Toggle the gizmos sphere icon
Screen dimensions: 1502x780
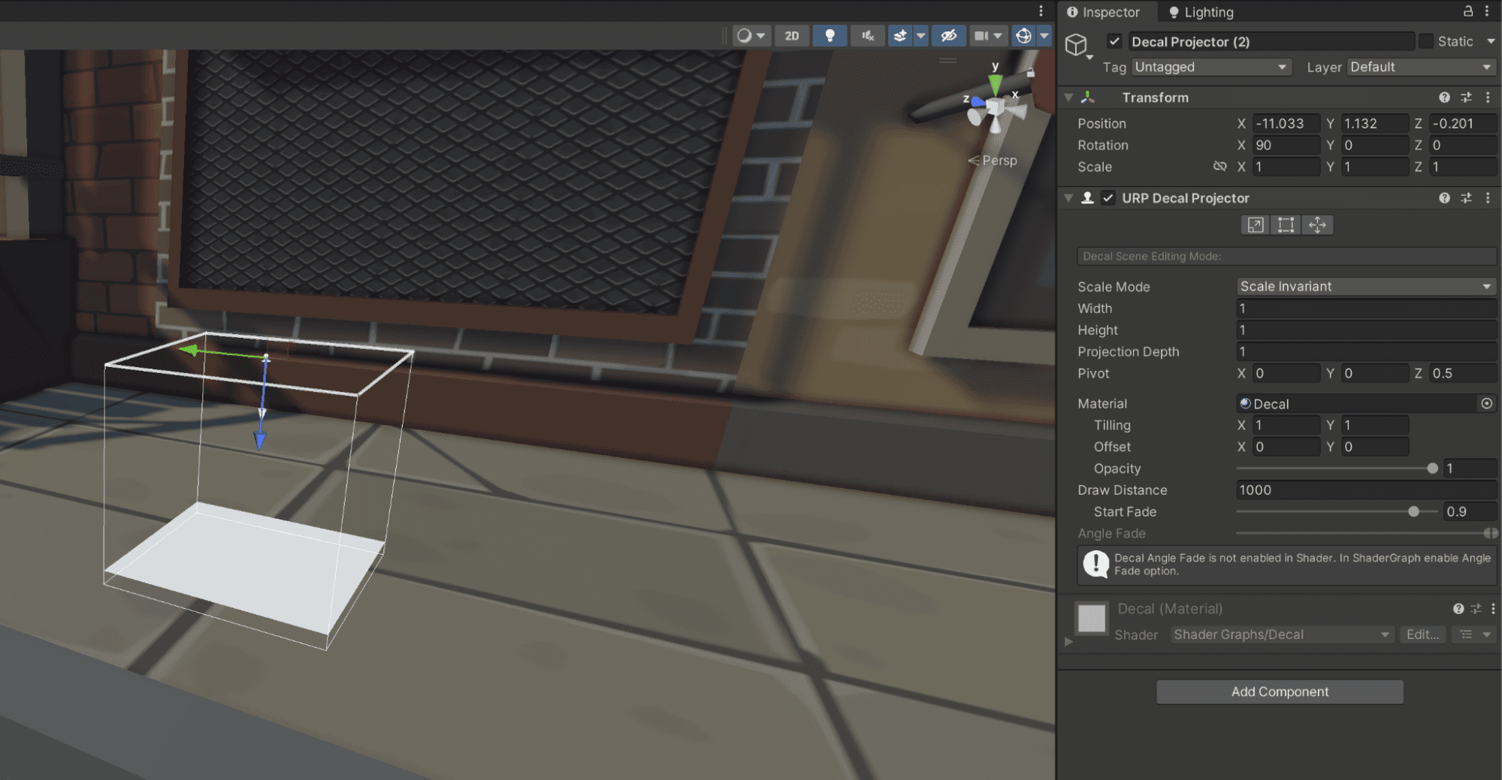(x=1023, y=35)
